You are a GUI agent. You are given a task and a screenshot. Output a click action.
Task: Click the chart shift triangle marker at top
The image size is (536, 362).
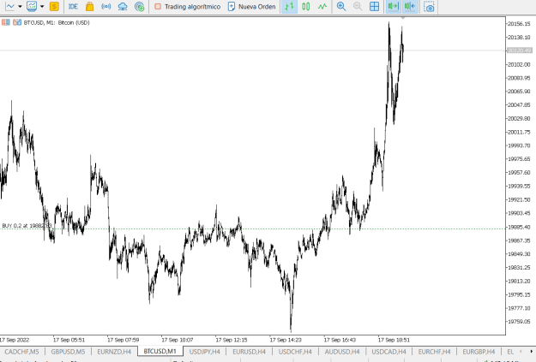click(403, 18)
